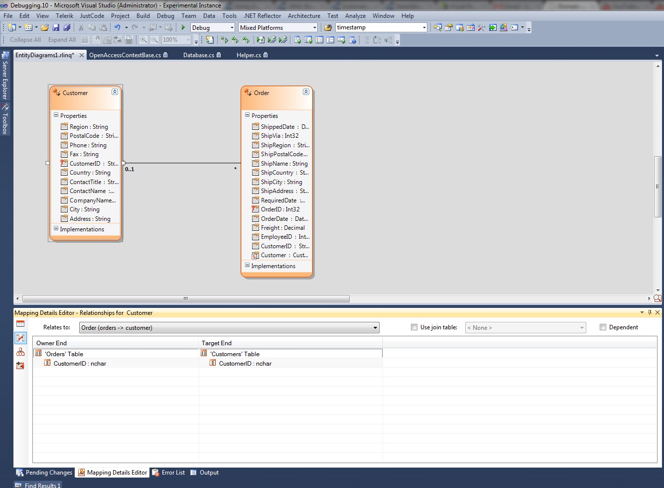664x488 pixels.
Task: Click the Save All icon
Action: 66,28
